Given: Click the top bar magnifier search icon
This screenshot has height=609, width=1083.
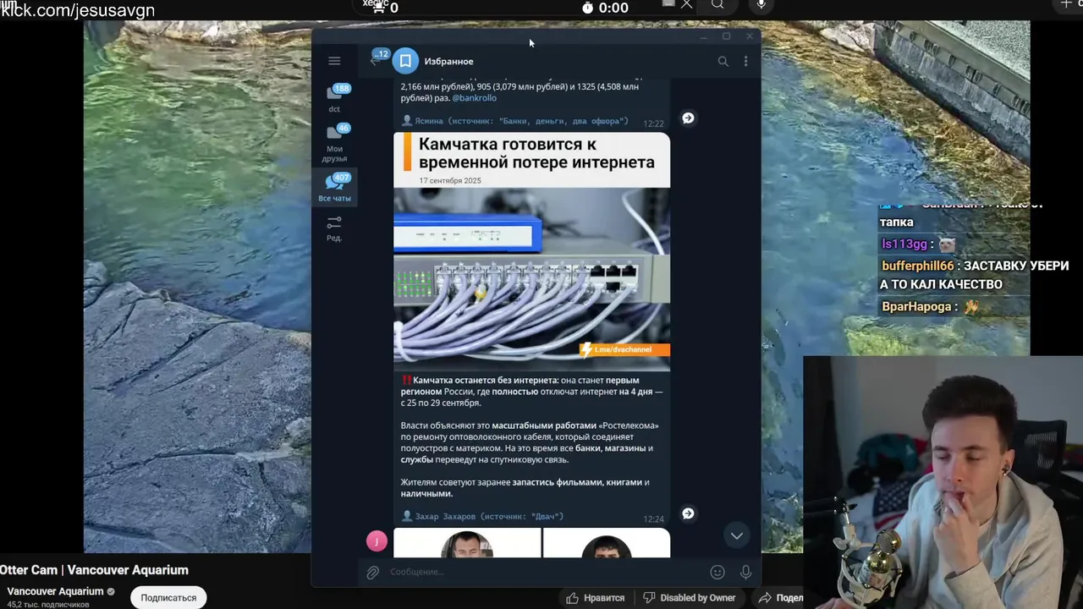Looking at the screenshot, I should click(x=717, y=5).
